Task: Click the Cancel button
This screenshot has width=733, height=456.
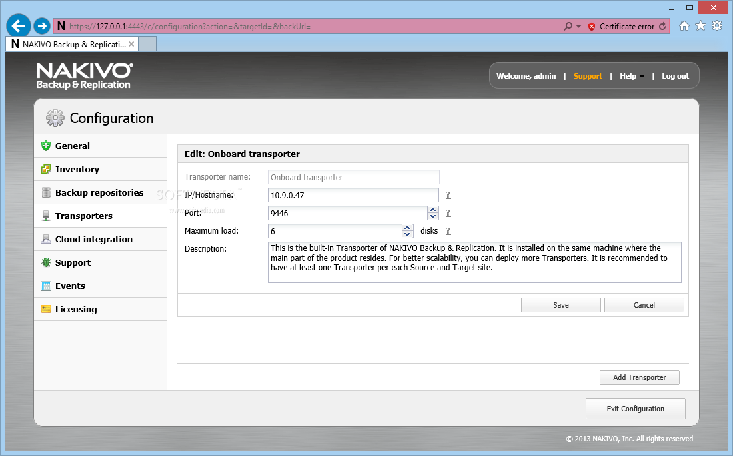Action: (644, 305)
